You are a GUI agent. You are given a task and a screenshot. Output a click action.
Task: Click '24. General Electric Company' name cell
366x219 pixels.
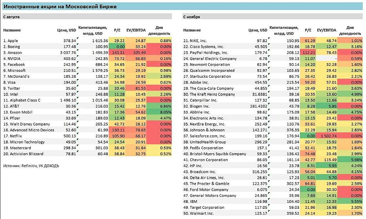tap(210, 59)
